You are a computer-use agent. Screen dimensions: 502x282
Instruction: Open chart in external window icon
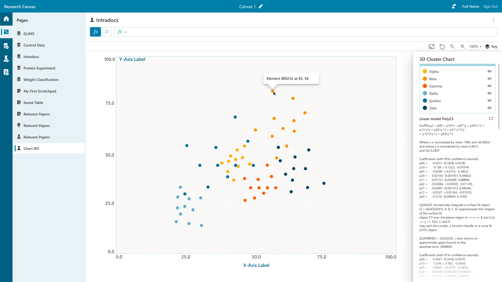tap(431, 46)
